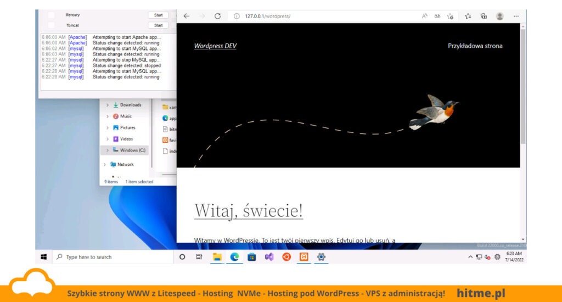Screen dimensions: 562x302
Task: Click the muted volume tray icon
Action: click(x=487, y=257)
